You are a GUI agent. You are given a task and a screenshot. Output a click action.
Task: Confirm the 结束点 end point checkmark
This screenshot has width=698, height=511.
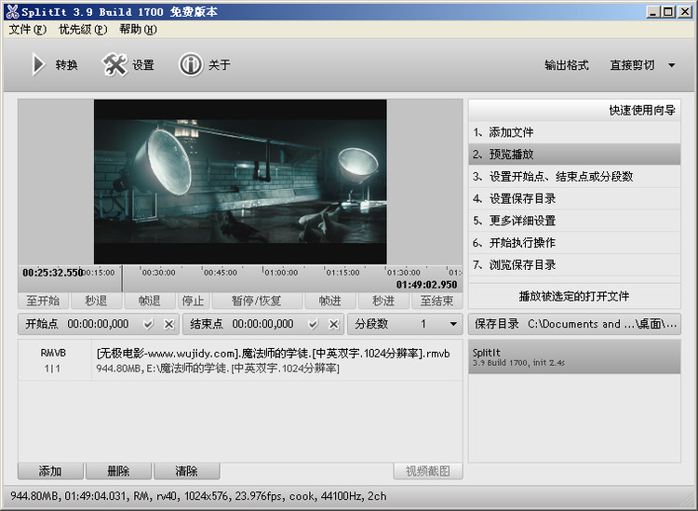tap(313, 324)
